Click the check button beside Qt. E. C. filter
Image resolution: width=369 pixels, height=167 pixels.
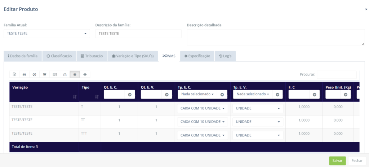(x=129, y=94)
